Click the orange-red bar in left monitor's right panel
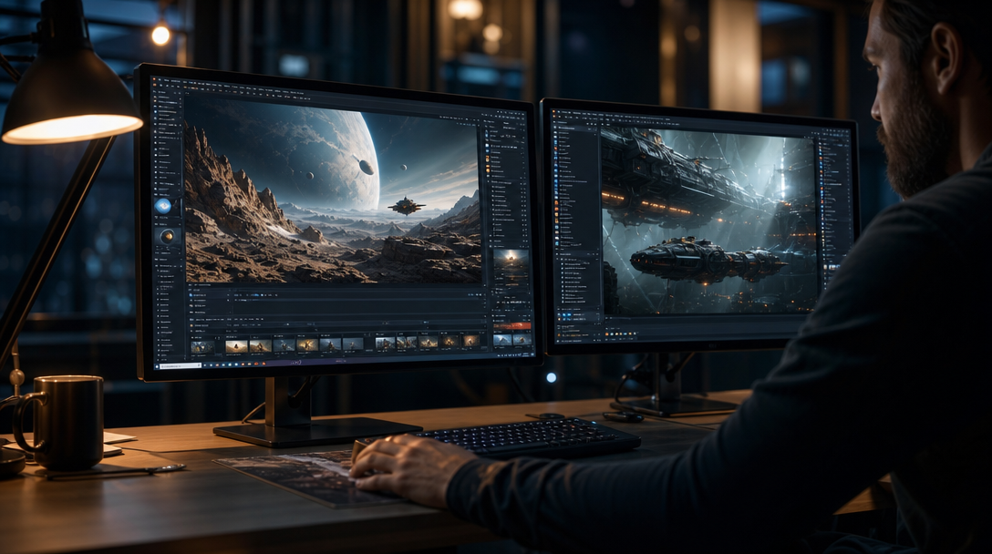Screen dimensions: 992x554 (x=511, y=325)
